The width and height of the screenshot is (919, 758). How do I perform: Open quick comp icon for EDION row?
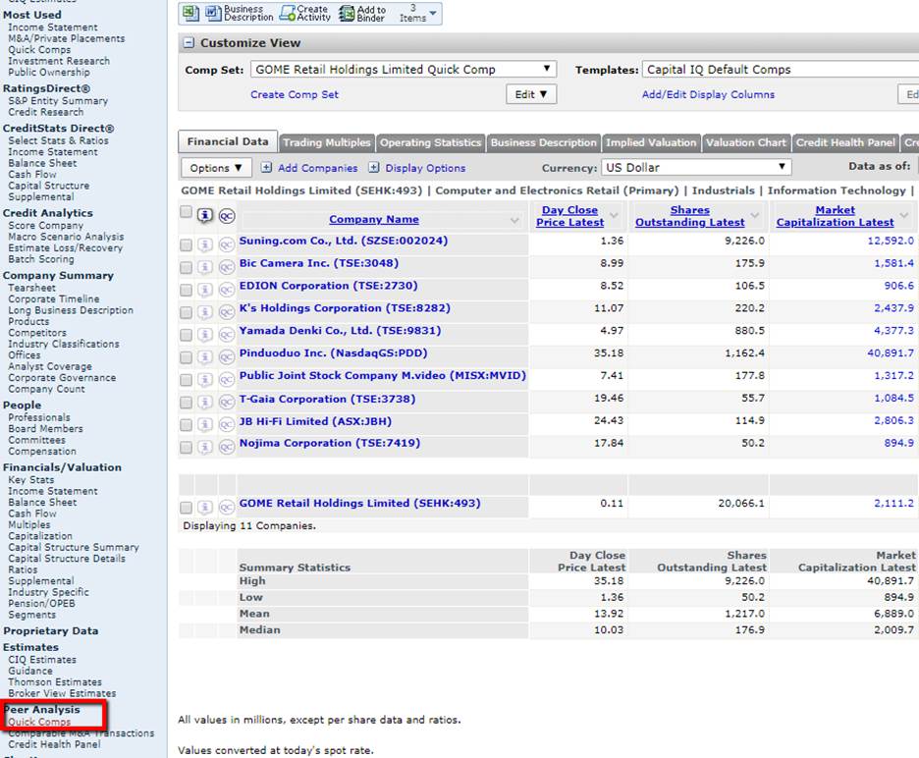[x=227, y=291]
